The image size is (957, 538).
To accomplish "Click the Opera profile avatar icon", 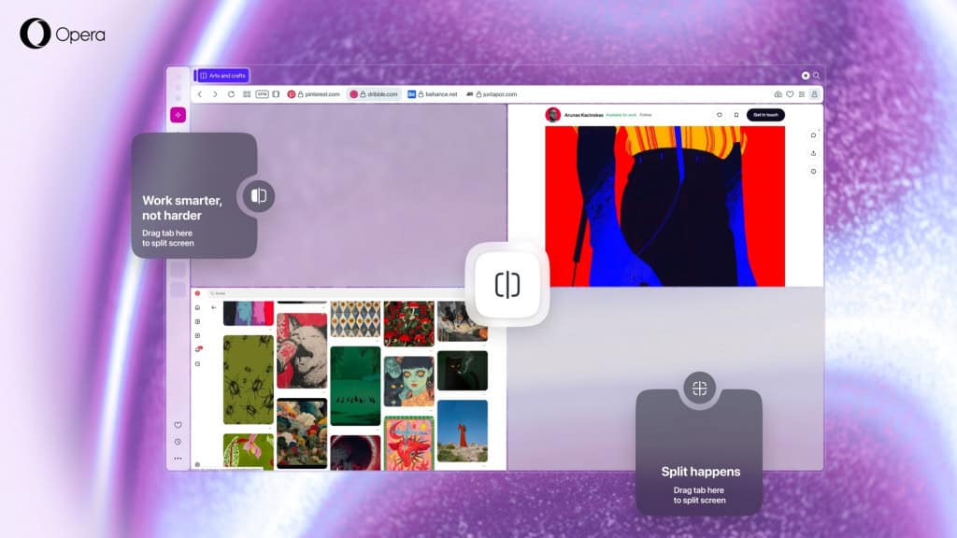I will coord(815,93).
